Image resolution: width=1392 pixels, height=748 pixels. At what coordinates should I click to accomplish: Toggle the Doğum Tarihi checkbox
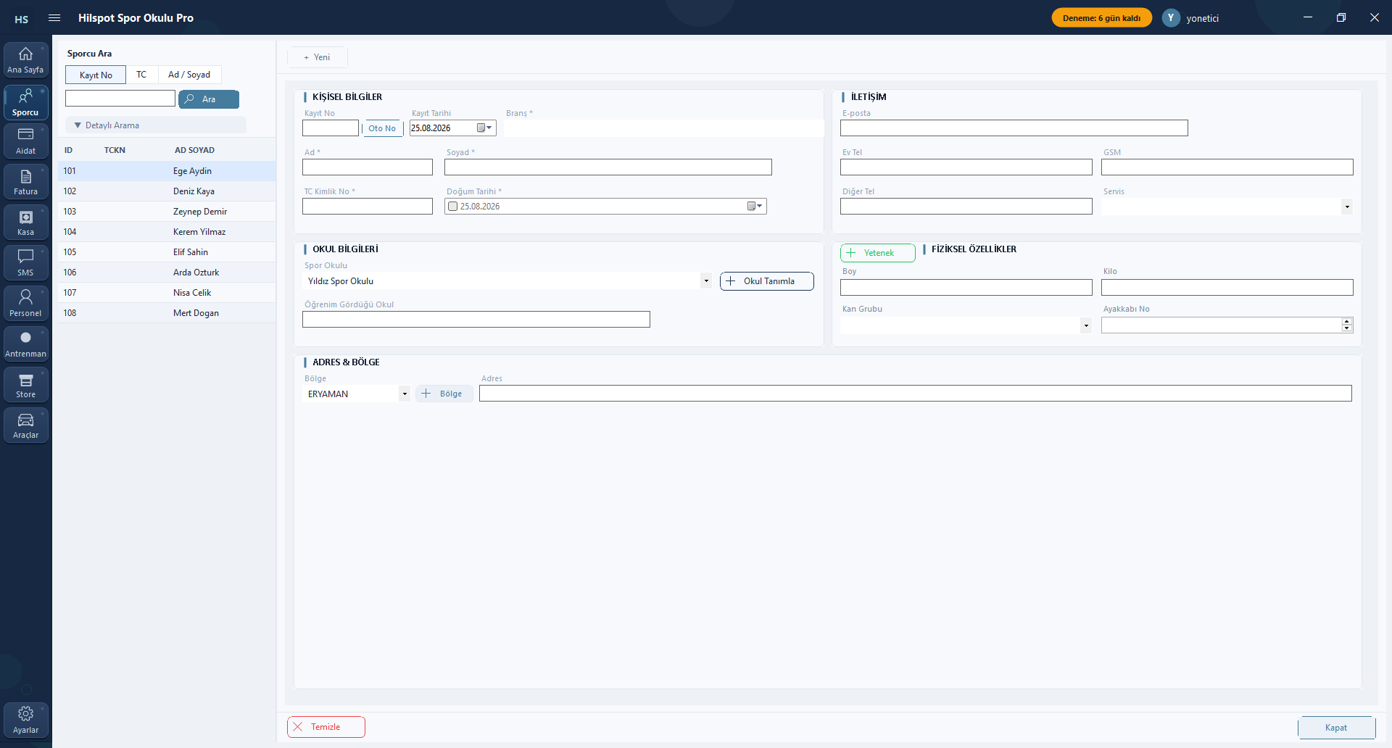pos(453,207)
